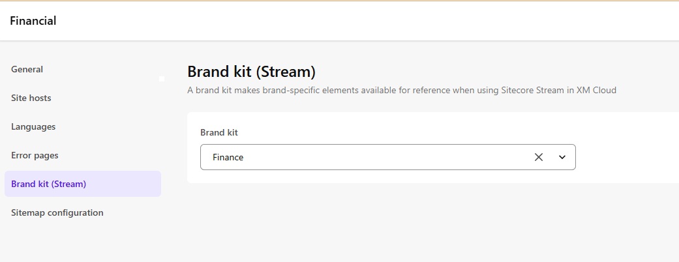Click the Finance value in Brand kit field
679x262 pixels.
[x=228, y=157]
